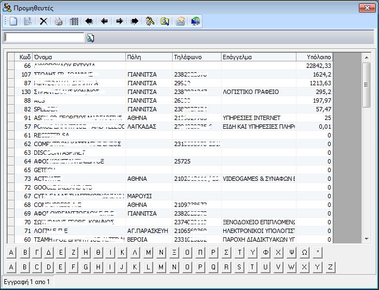The height and width of the screenshot is (290, 379).
Task: Click the keyboard icon in toolbar
Action: pos(180,21)
